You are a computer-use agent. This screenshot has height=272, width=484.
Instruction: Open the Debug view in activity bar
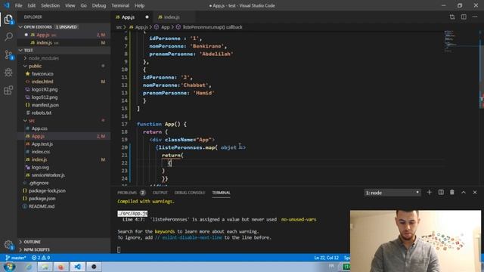tap(8, 73)
